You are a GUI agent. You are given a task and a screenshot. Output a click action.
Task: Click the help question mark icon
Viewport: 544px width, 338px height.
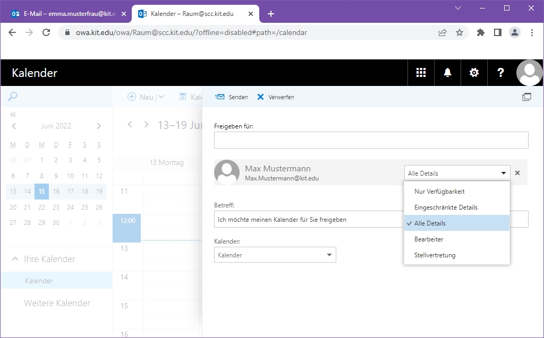click(500, 73)
